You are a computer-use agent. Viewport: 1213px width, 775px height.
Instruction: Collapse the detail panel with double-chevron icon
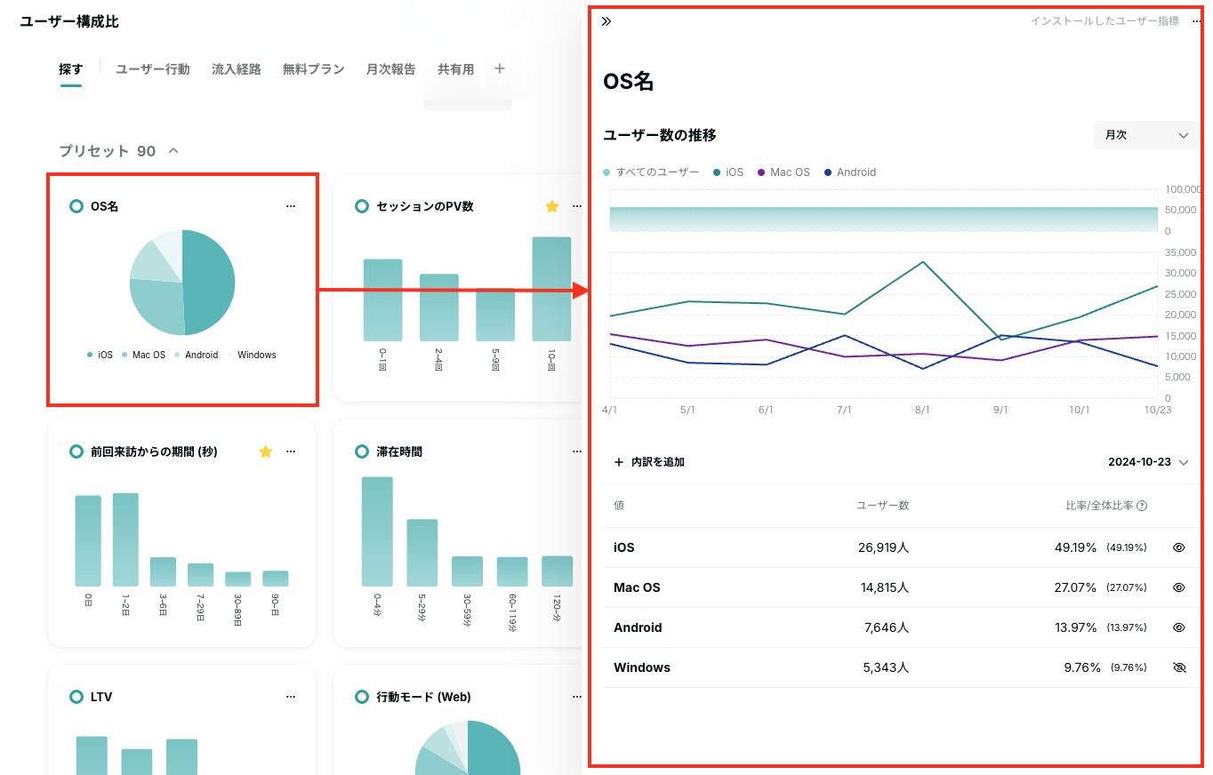[606, 21]
